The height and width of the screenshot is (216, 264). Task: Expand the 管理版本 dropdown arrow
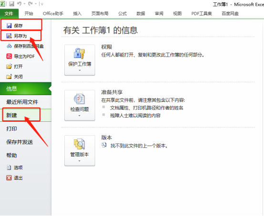tap(80, 161)
